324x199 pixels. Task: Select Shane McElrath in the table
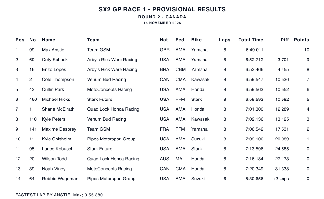click(58, 109)
